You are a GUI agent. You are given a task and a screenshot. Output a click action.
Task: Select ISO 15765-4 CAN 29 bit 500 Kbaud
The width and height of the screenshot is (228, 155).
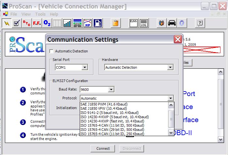[x=124, y=130]
